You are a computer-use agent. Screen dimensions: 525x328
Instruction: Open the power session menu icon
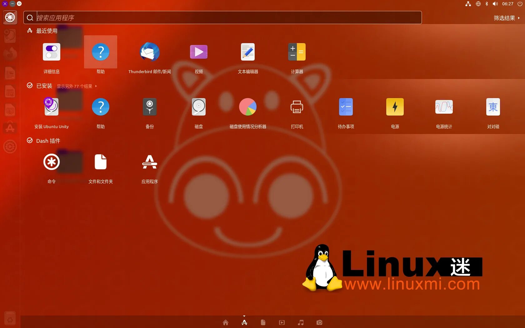pyautogui.click(x=520, y=4)
